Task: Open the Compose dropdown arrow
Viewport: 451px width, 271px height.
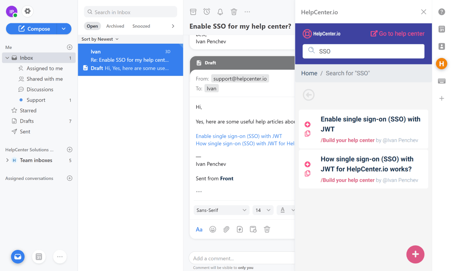Action: coord(64,29)
